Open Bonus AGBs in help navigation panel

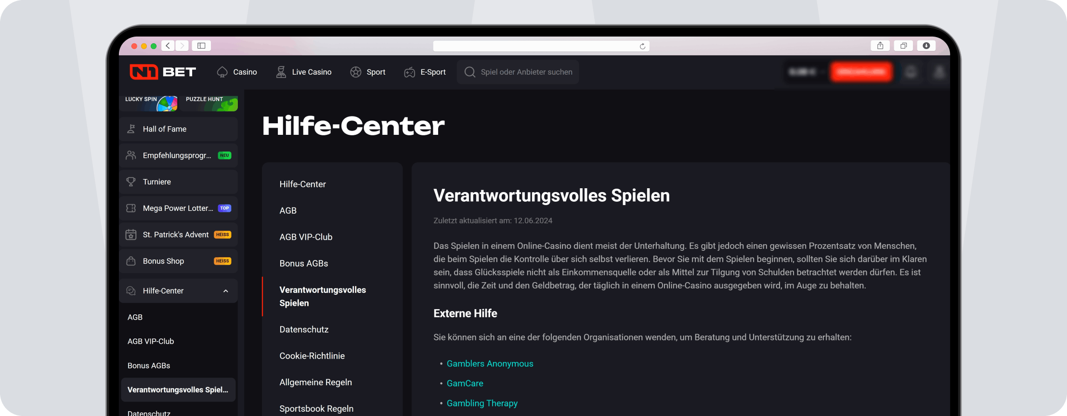(304, 264)
